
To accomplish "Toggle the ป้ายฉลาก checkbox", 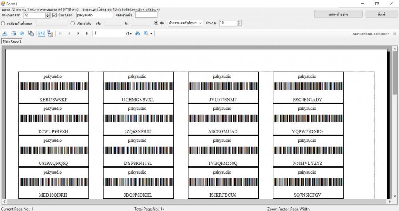I will pos(55,15).
